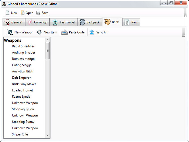
Task: Choose Deft Emperor from the list
Action: pos(21,78)
